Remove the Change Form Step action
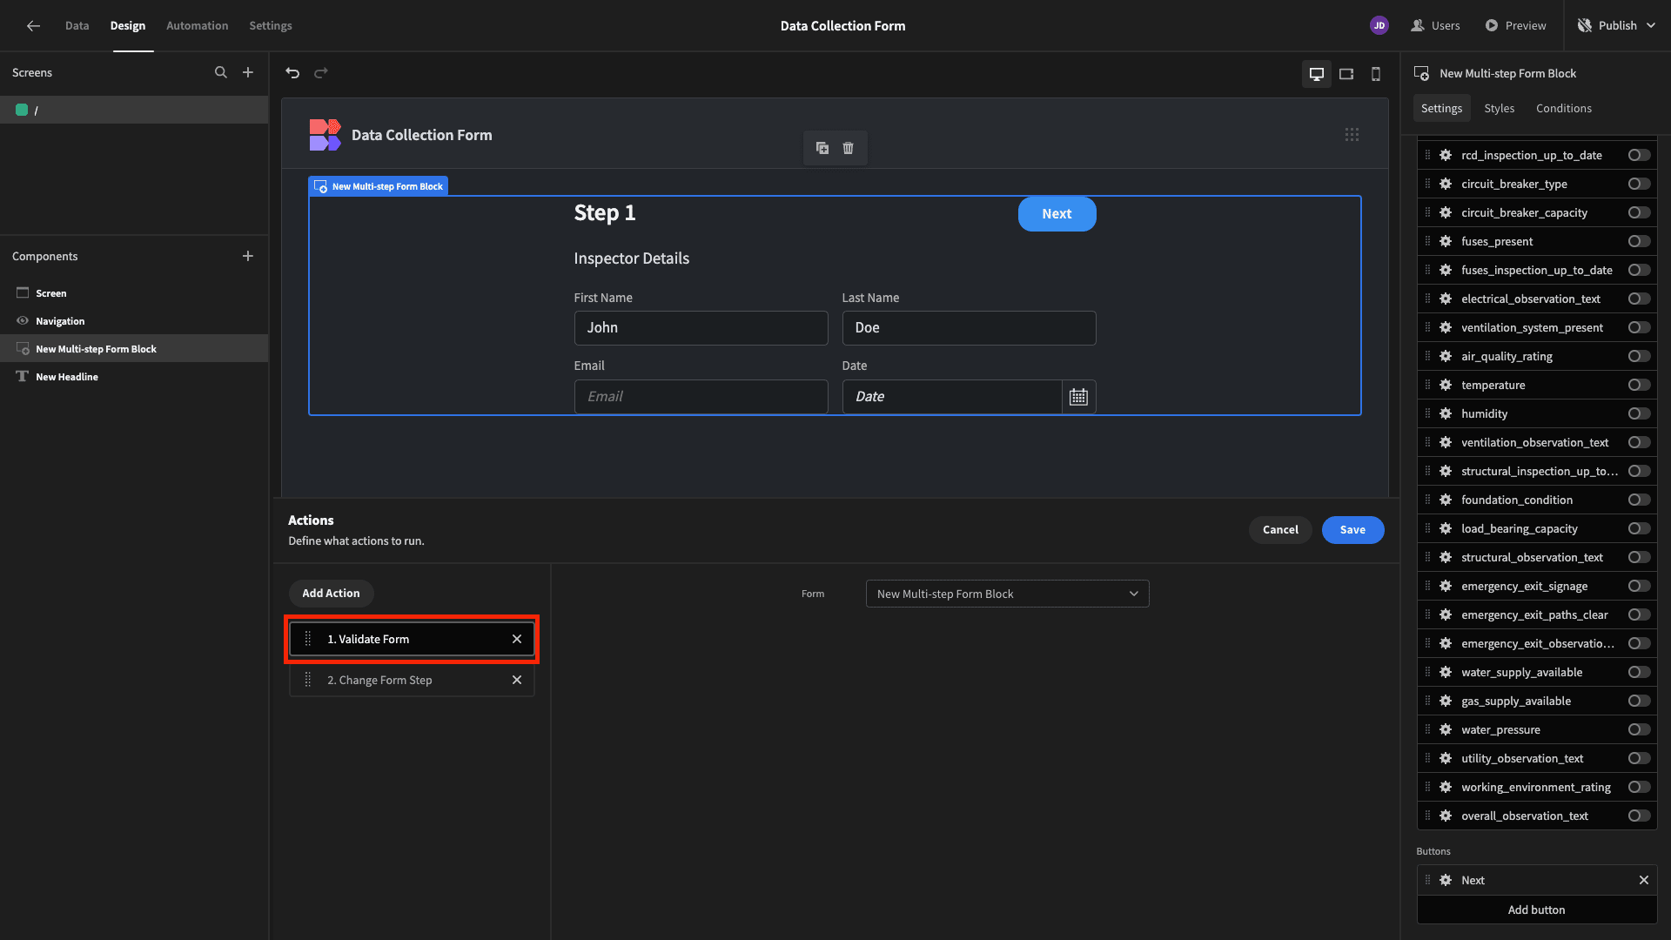 [517, 680]
